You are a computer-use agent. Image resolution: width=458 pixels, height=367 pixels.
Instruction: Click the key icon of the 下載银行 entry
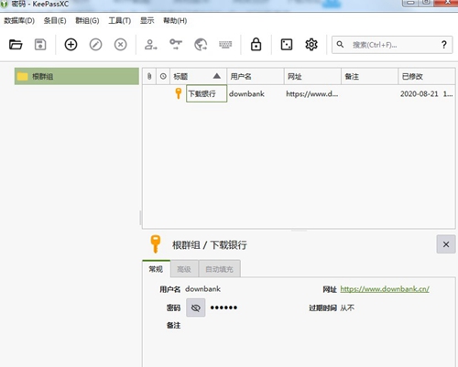tap(179, 93)
